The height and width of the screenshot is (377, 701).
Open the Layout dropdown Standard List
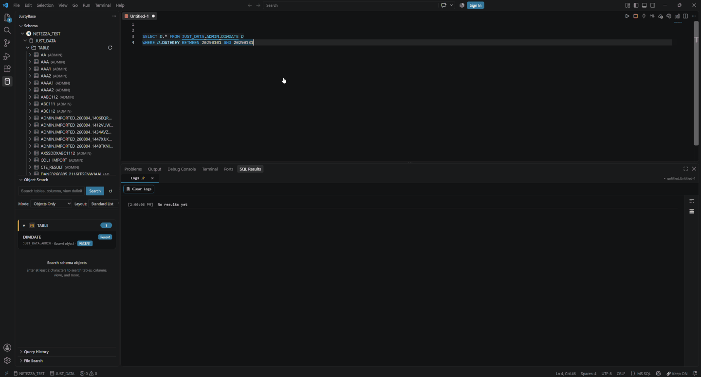pos(104,204)
